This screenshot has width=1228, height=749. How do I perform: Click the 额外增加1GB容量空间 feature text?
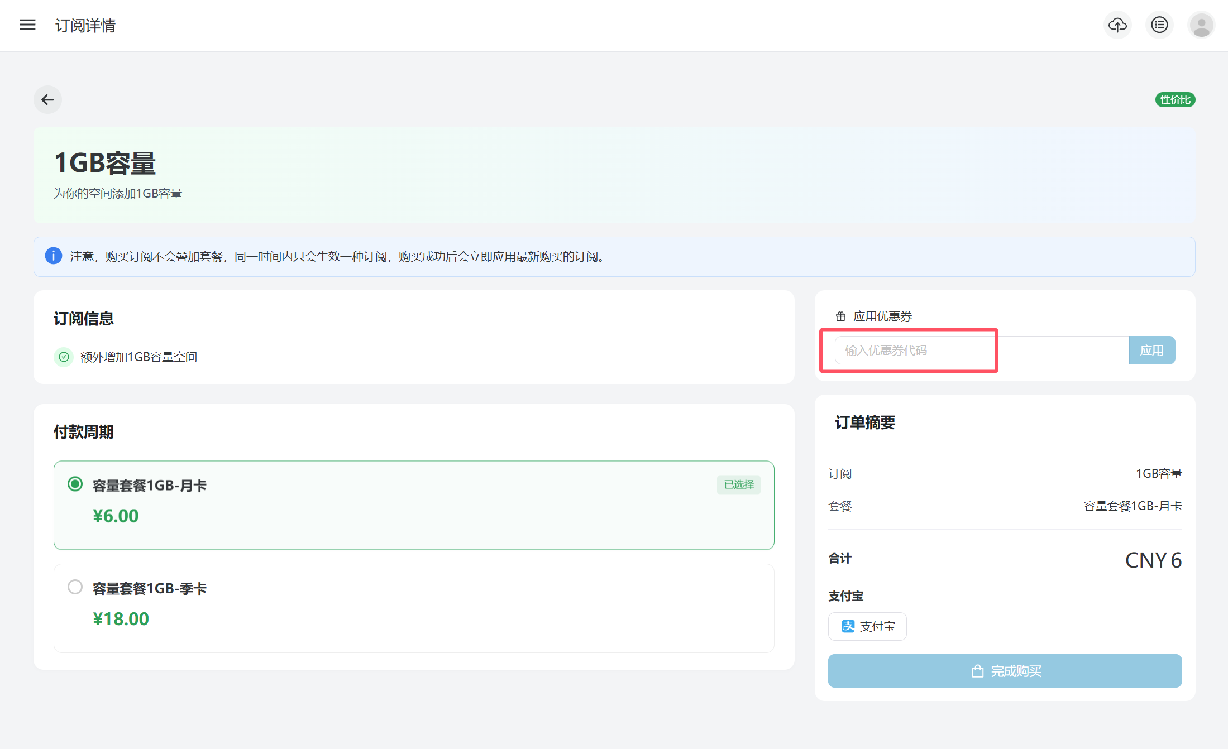(x=138, y=357)
